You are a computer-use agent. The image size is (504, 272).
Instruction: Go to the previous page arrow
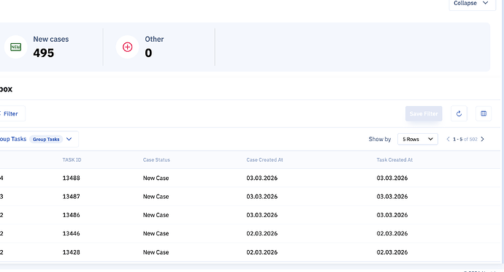tap(448, 139)
